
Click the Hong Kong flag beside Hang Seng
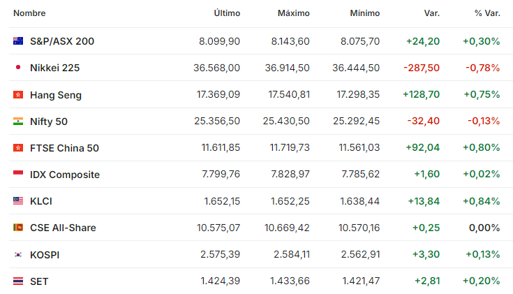tap(18, 94)
